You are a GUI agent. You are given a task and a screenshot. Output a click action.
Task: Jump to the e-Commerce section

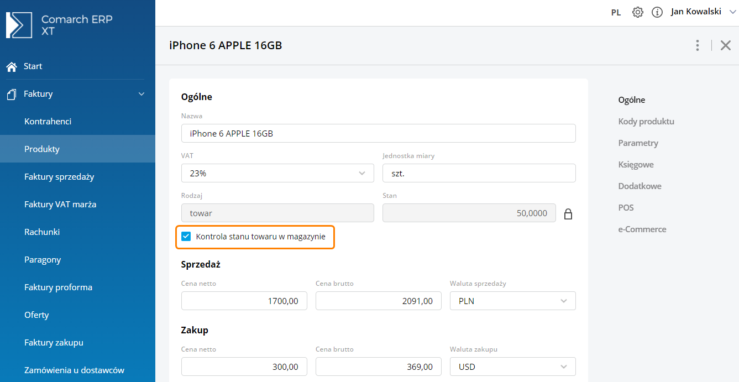coord(642,229)
